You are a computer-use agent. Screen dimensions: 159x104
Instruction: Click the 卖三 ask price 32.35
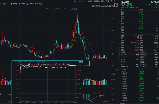point(141,16)
